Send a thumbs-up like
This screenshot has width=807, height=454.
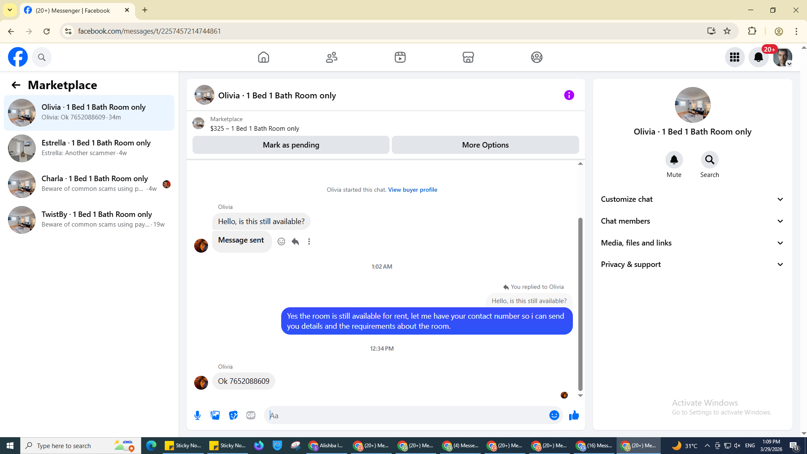pos(574,415)
